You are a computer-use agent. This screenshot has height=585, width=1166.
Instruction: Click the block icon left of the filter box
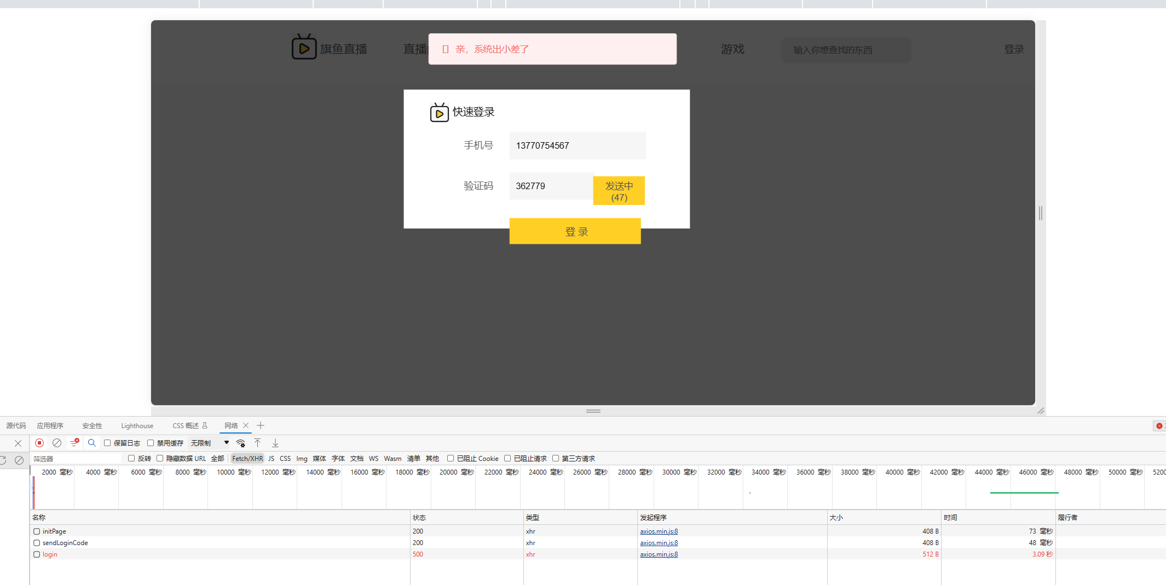[x=19, y=460]
